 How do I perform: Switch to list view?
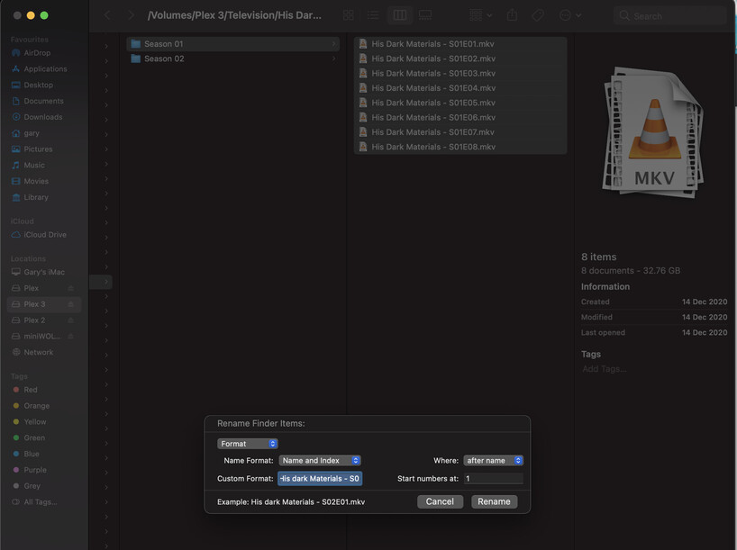coord(373,15)
